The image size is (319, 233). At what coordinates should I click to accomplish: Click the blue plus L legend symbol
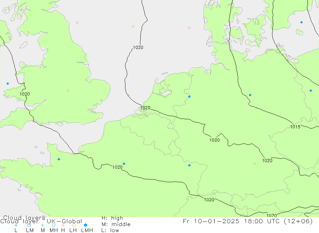click(16, 225)
